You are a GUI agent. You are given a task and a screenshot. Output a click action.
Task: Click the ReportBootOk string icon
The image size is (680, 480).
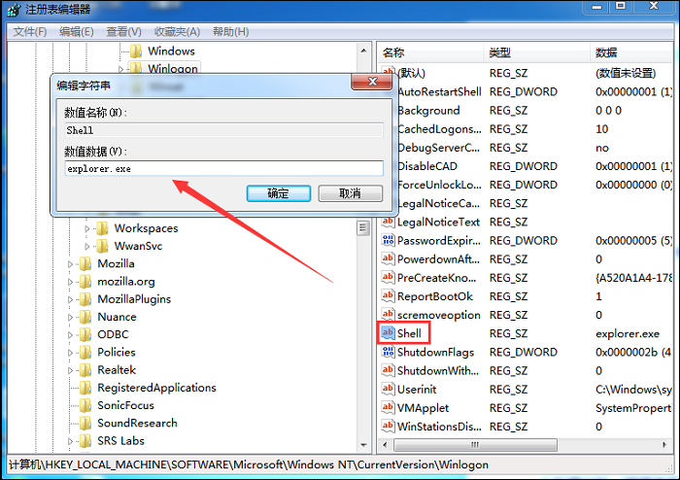click(389, 296)
